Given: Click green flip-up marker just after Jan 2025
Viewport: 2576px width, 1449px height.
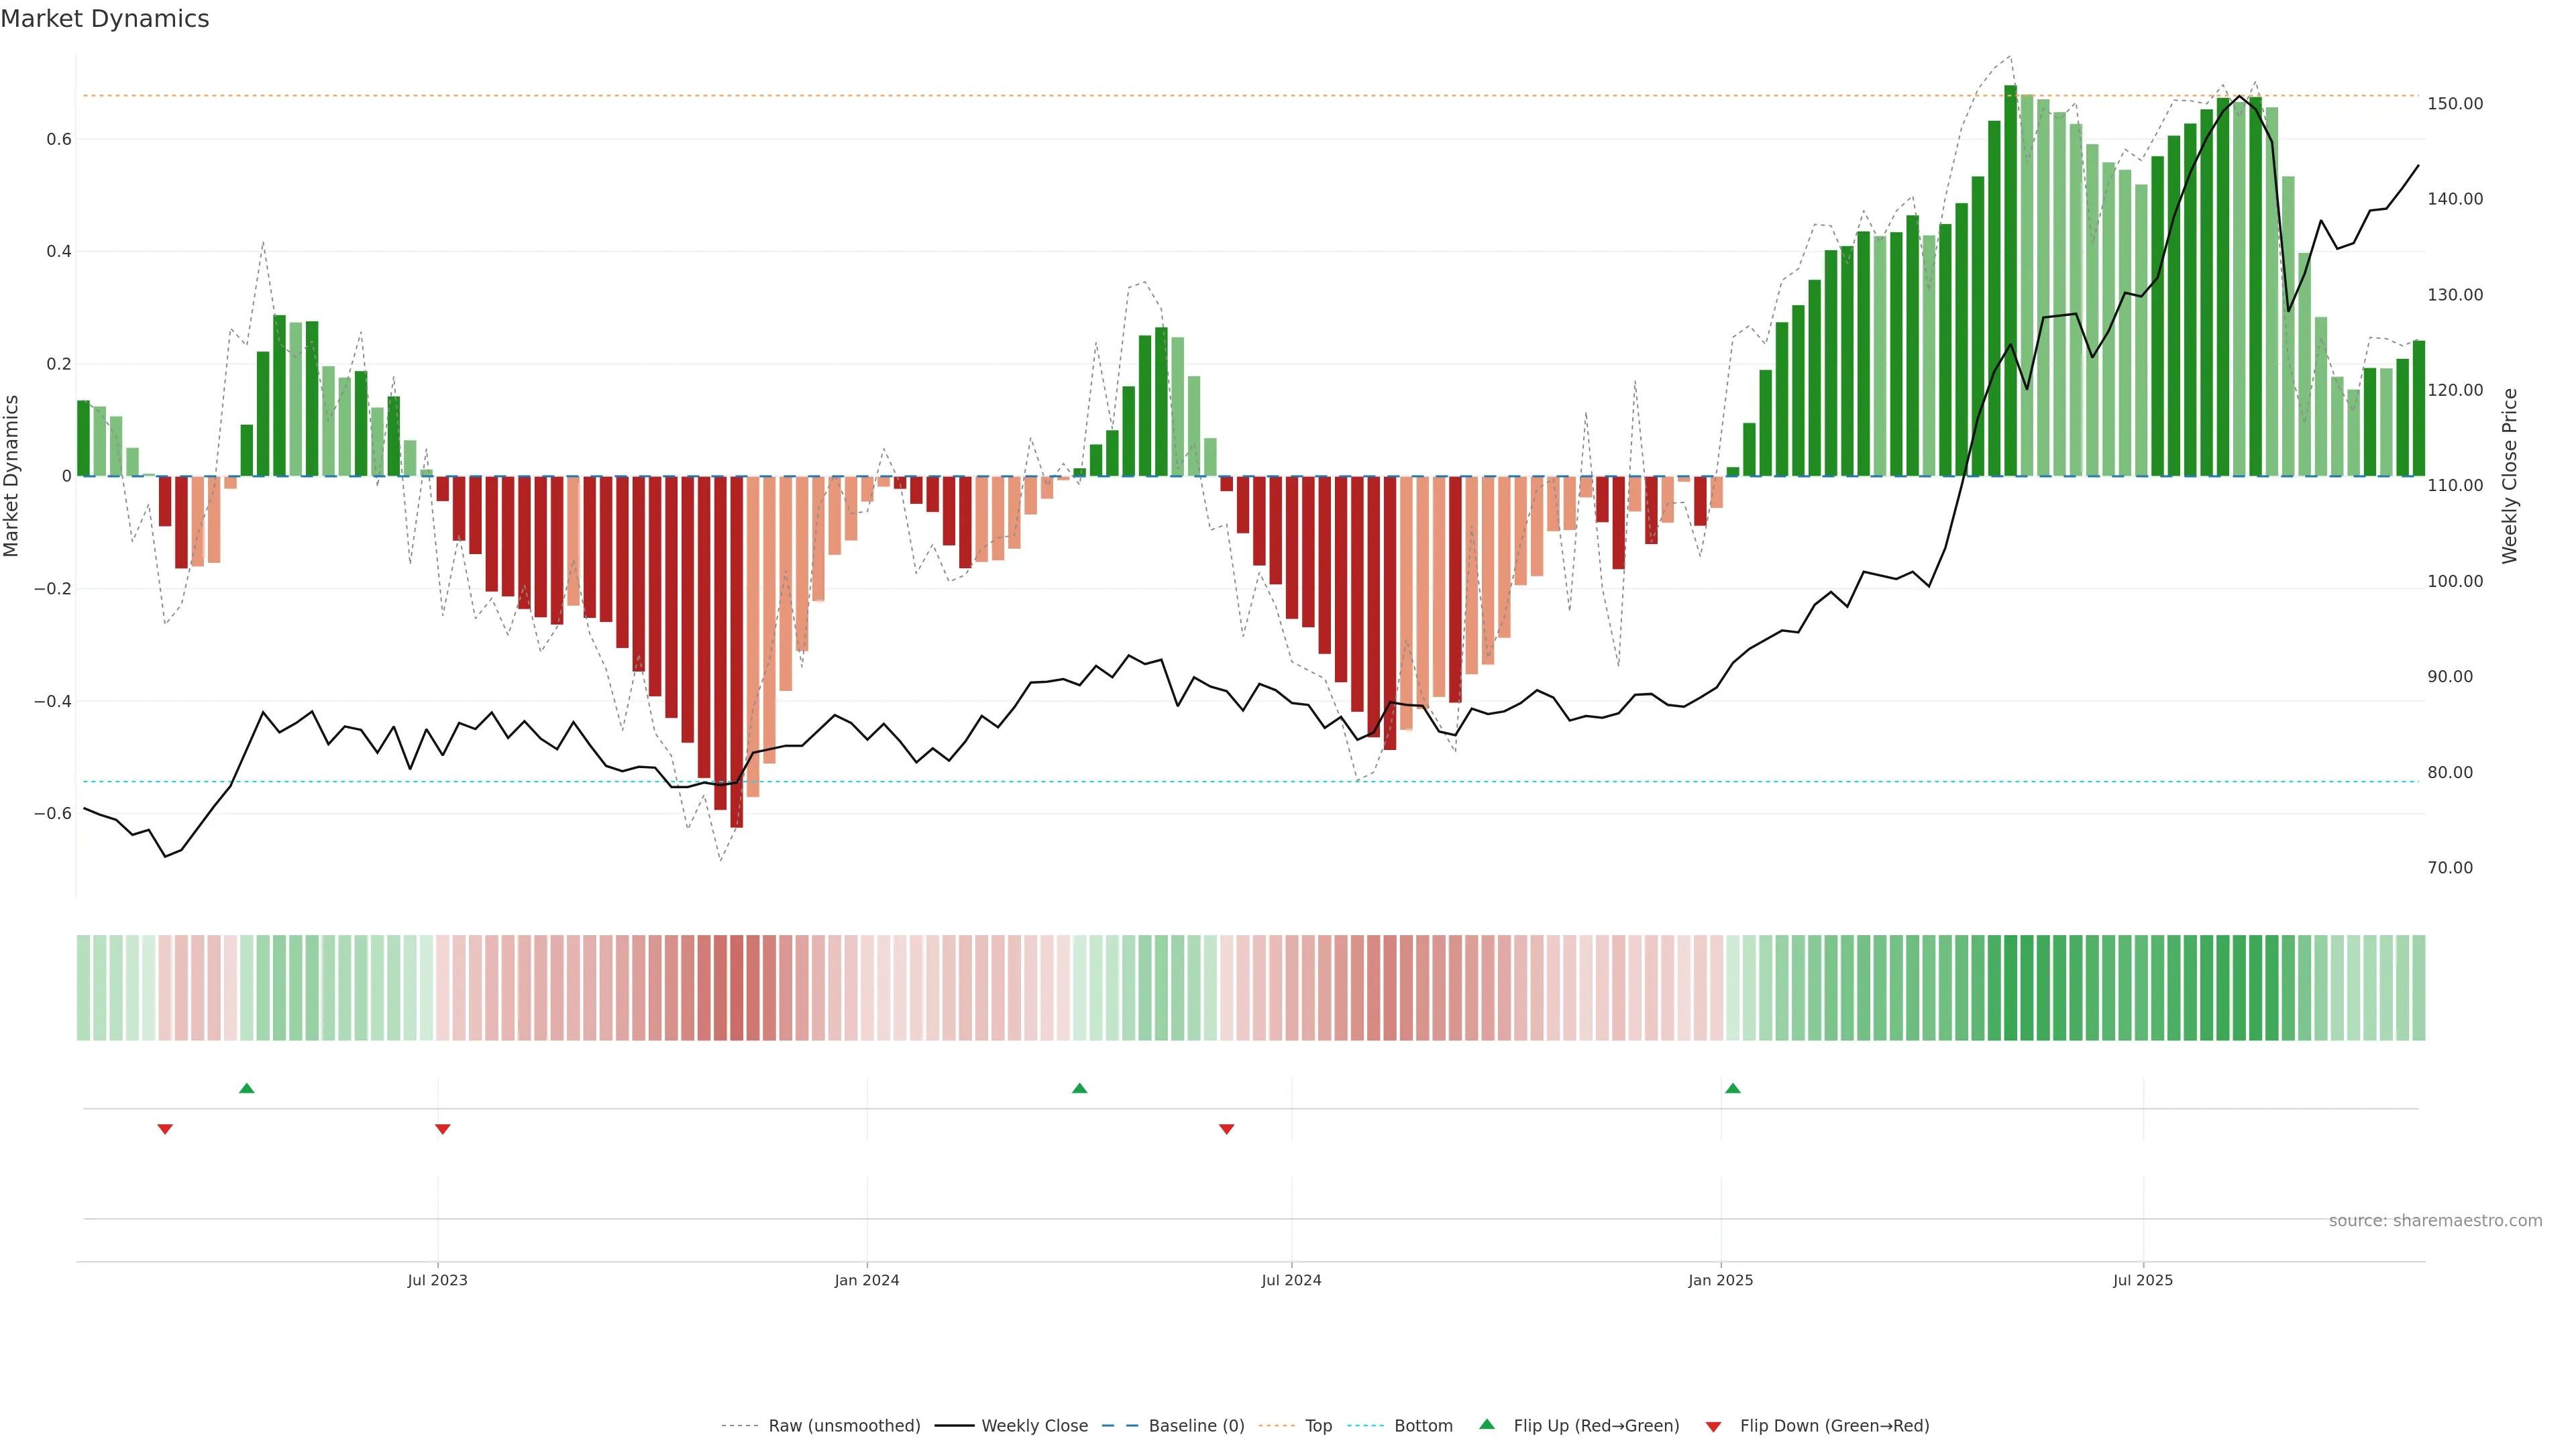Looking at the screenshot, I should click(1733, 1088).
